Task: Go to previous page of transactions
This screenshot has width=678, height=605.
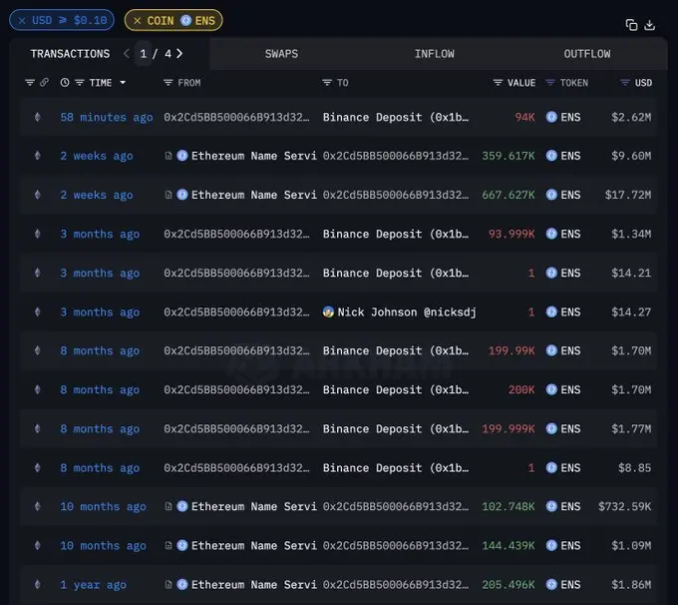Action: coord(127,54)
